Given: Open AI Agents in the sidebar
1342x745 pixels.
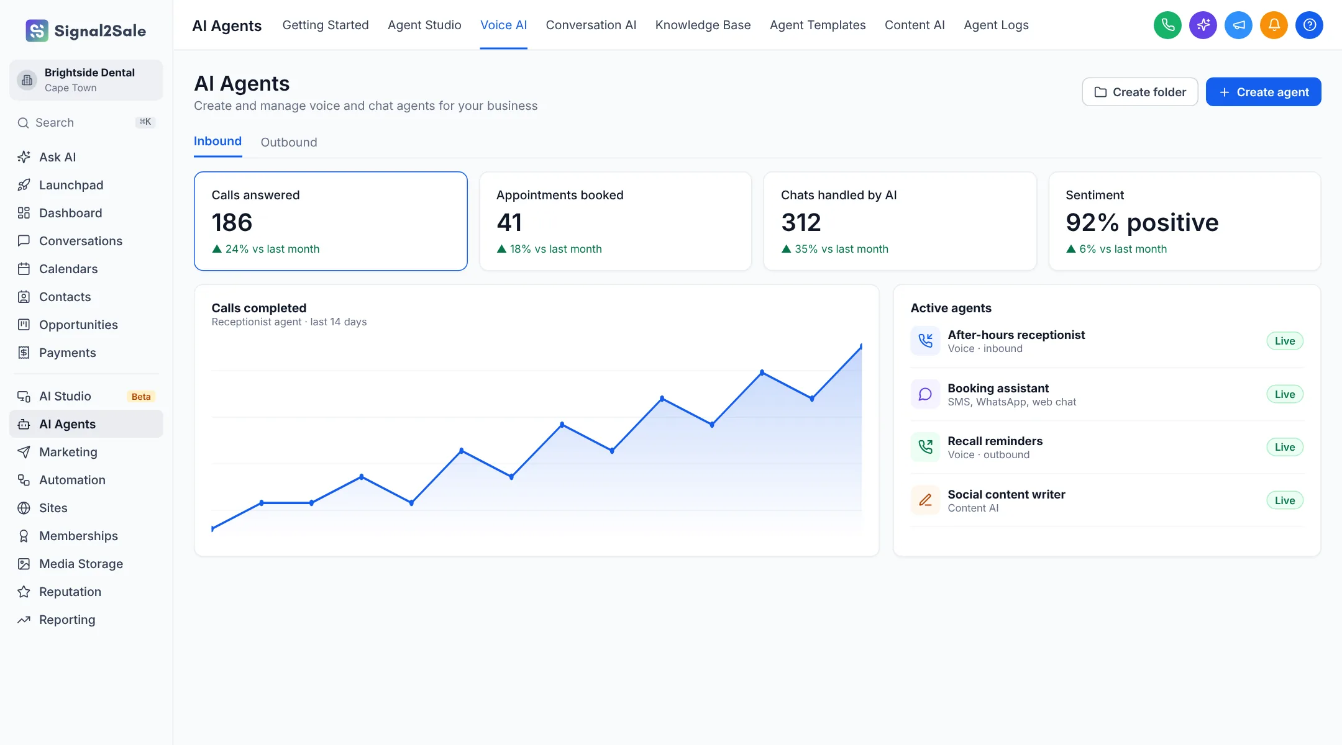Looking at the screenshot, I should [x=86, y=424].
